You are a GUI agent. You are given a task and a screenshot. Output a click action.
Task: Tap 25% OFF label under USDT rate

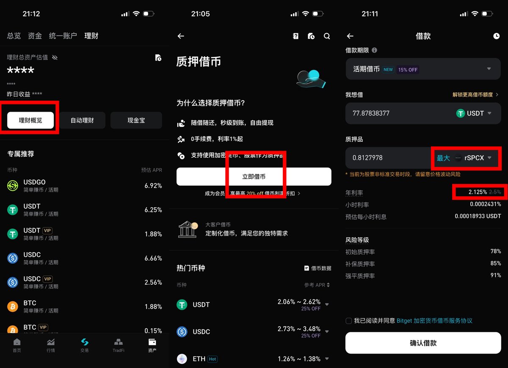[x=311, y=309]
